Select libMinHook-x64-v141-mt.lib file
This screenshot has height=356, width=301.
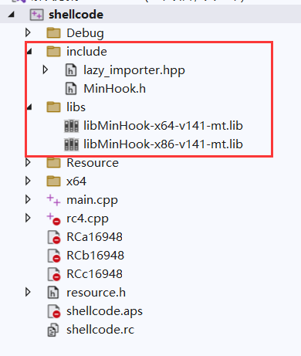pos(163,126)
